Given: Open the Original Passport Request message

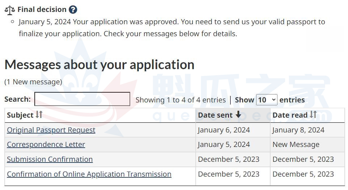Looking at the screenshot, I should point(51,130).
